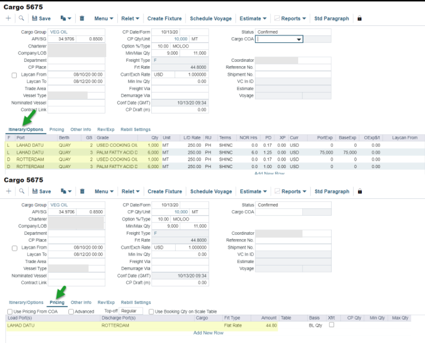Tick the Advanced checkbox
Viewport: 425px width, 343px height.
click(x=71, y=312)
